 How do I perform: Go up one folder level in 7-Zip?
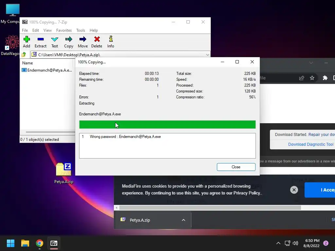[24, 55]
